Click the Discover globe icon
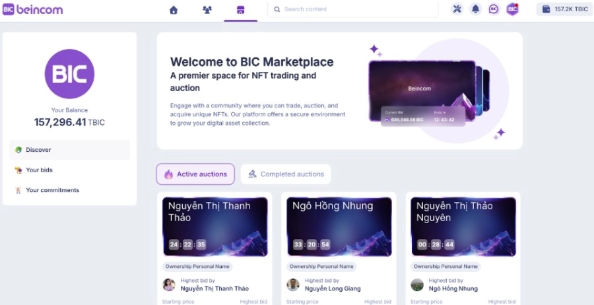Image resolution: width=594 pixels, height=305 pixels. point(18,150)
